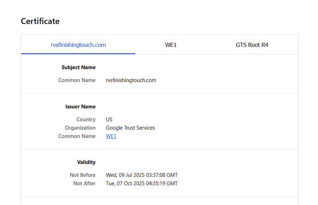318x205 pixels.
Task: Click the 07 Oct 2025 expiry date value
Action: [141, 183]
